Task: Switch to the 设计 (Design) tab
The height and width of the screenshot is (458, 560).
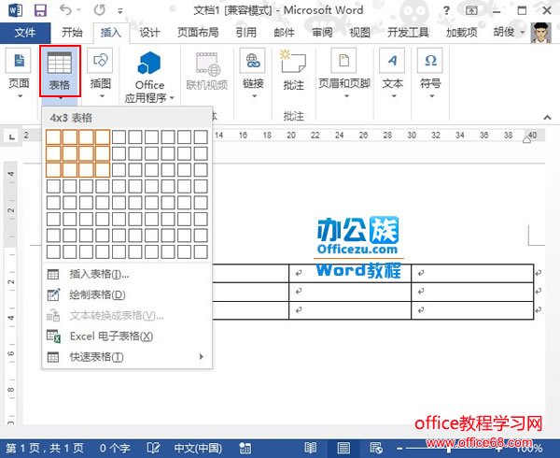Action: (149, 33)
